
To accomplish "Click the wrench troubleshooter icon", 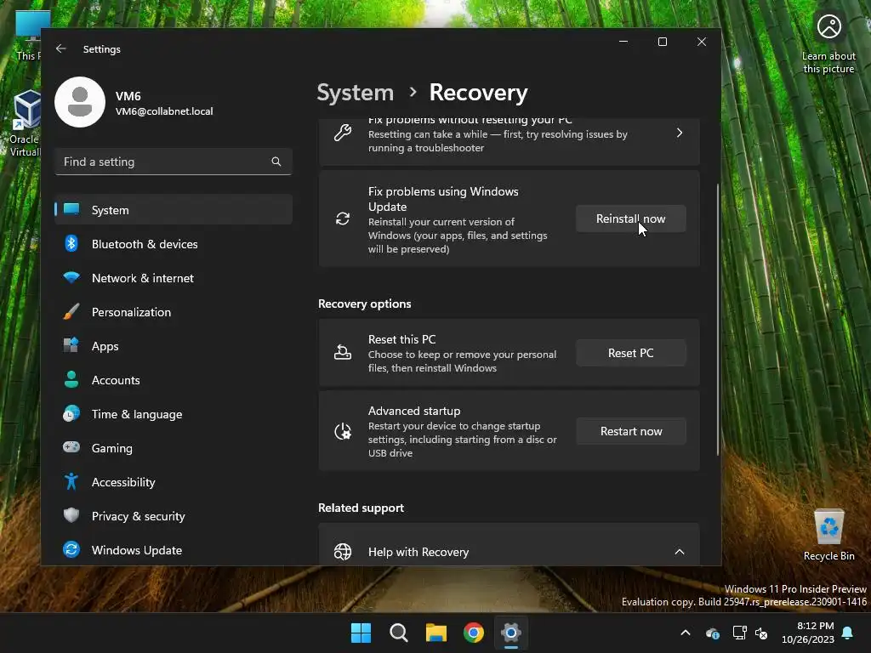I will tap(343, 133).
